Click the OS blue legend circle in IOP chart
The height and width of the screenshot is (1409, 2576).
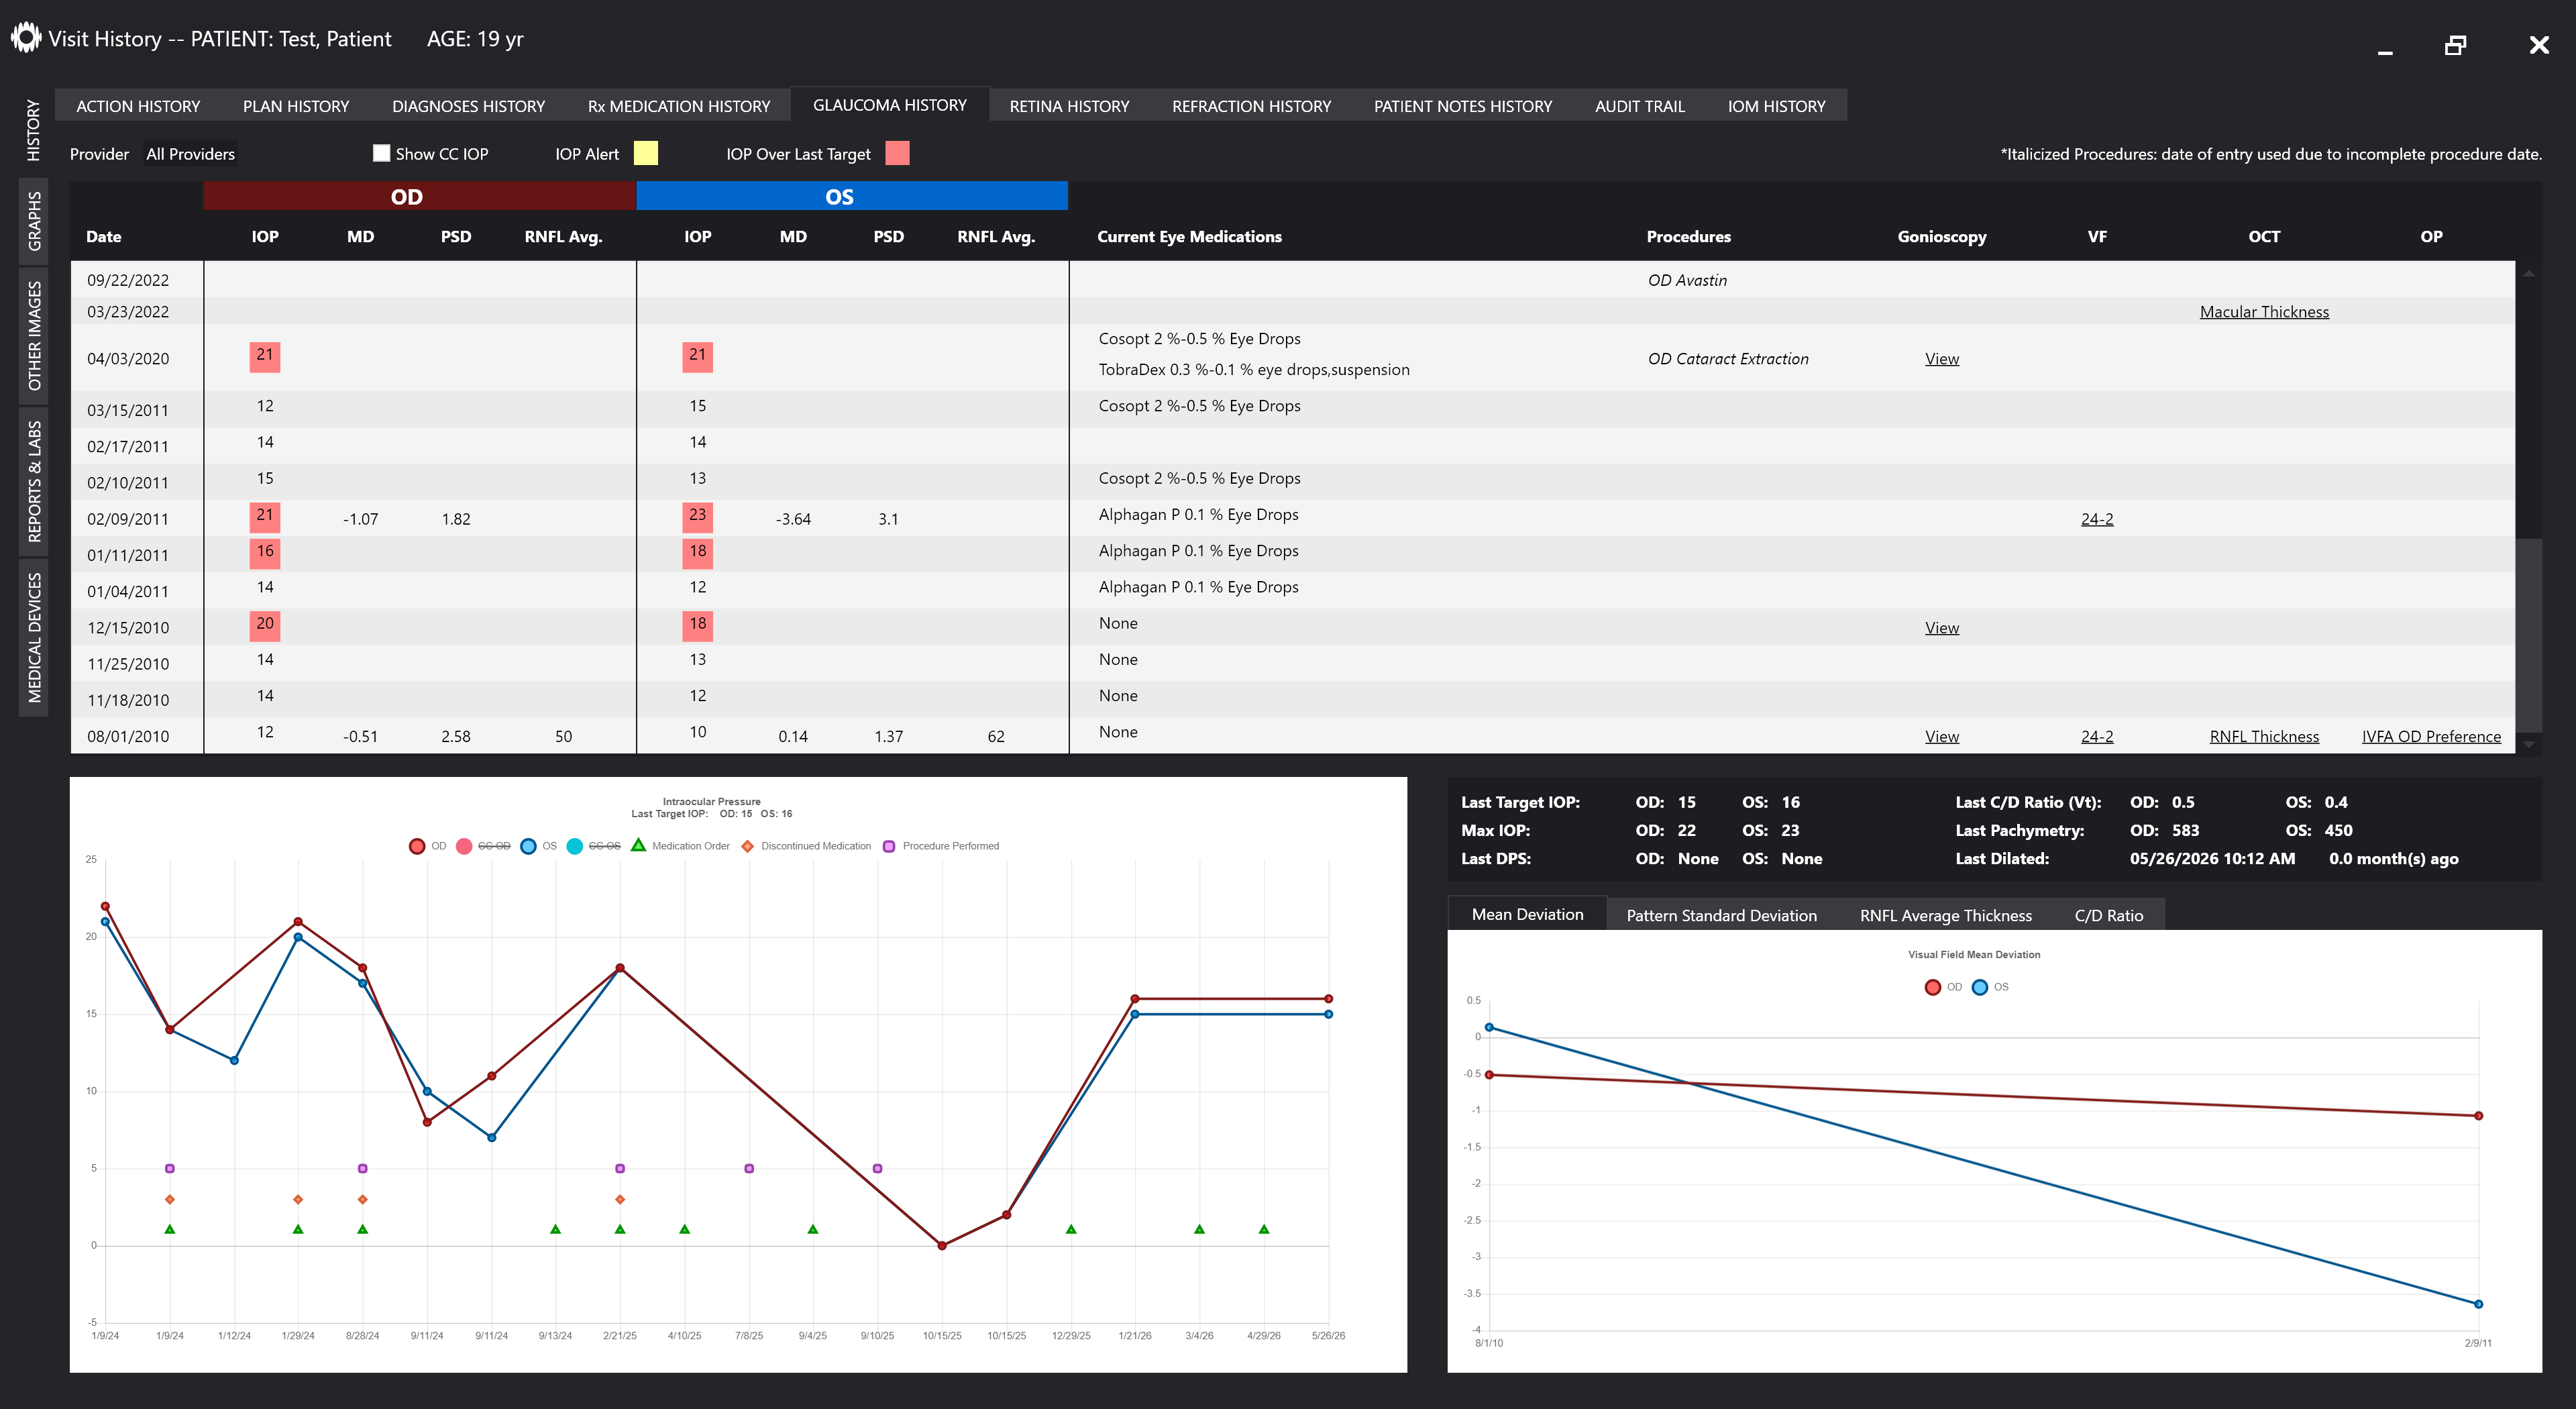[528, 846]
